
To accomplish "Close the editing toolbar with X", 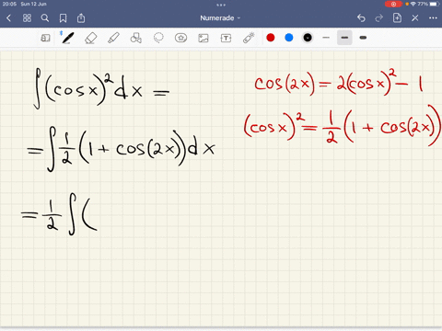I will (x=415, y=18).
